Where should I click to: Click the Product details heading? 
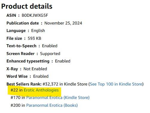click(27, 6)
